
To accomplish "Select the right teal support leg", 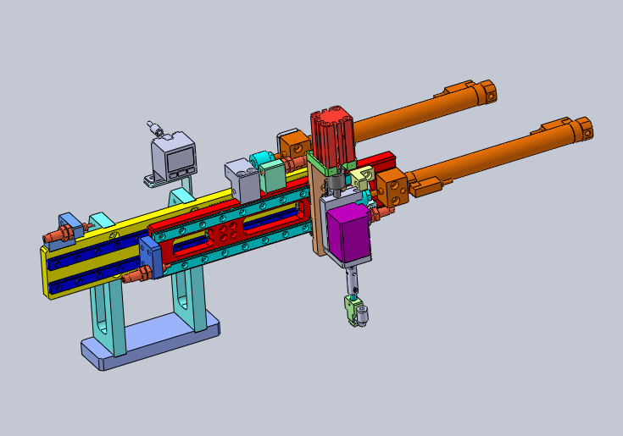I will coord(190,294).
